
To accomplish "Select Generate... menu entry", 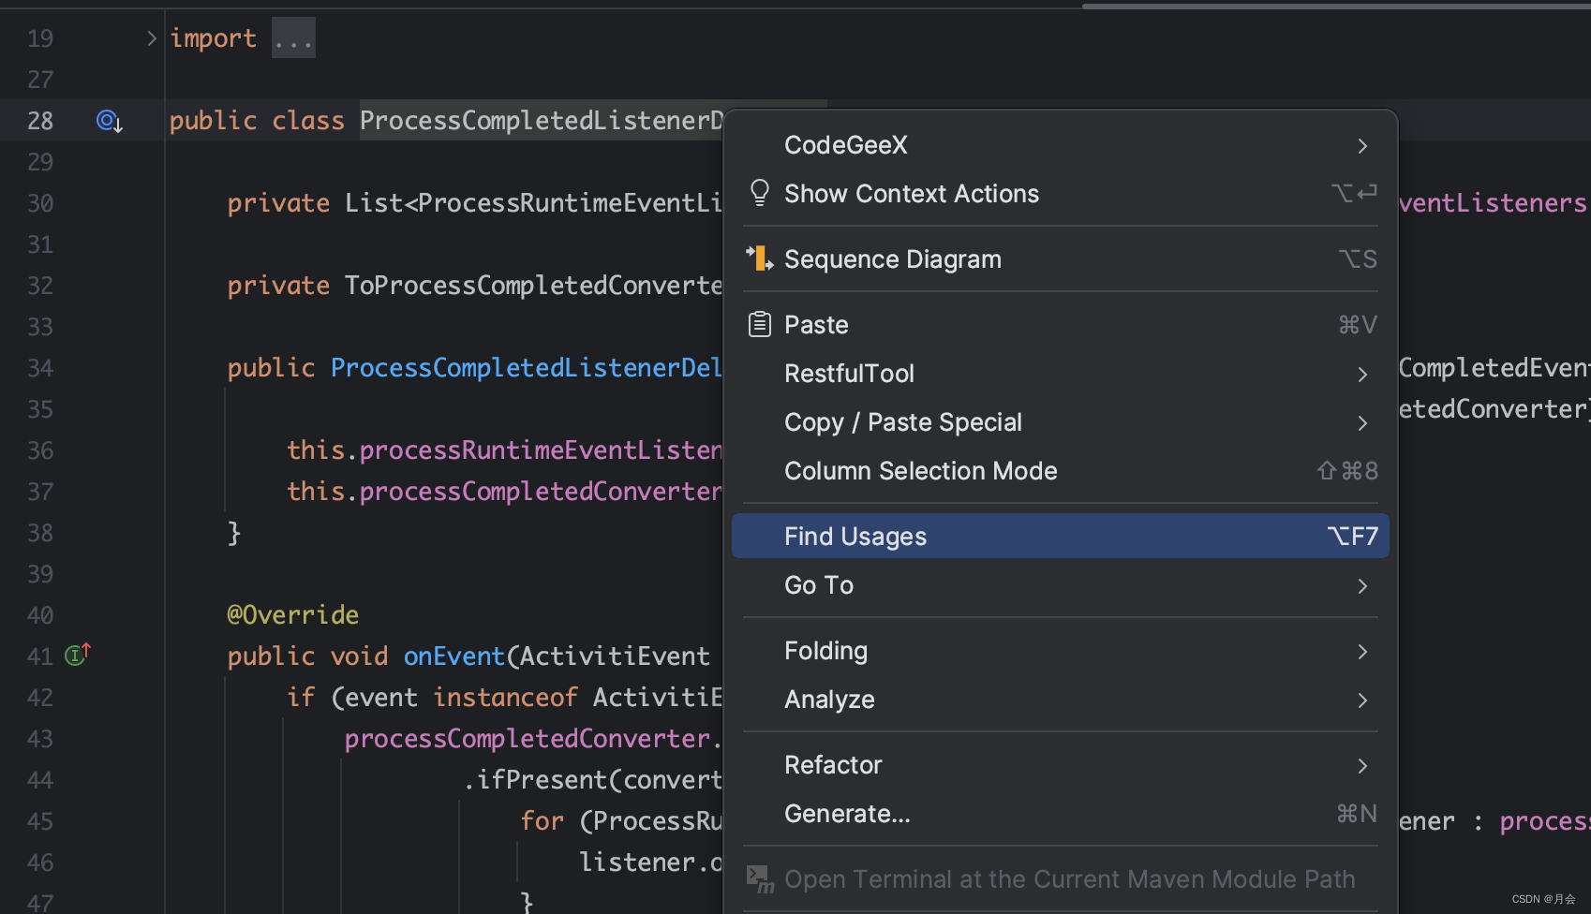I will click(x=847, y=814).
